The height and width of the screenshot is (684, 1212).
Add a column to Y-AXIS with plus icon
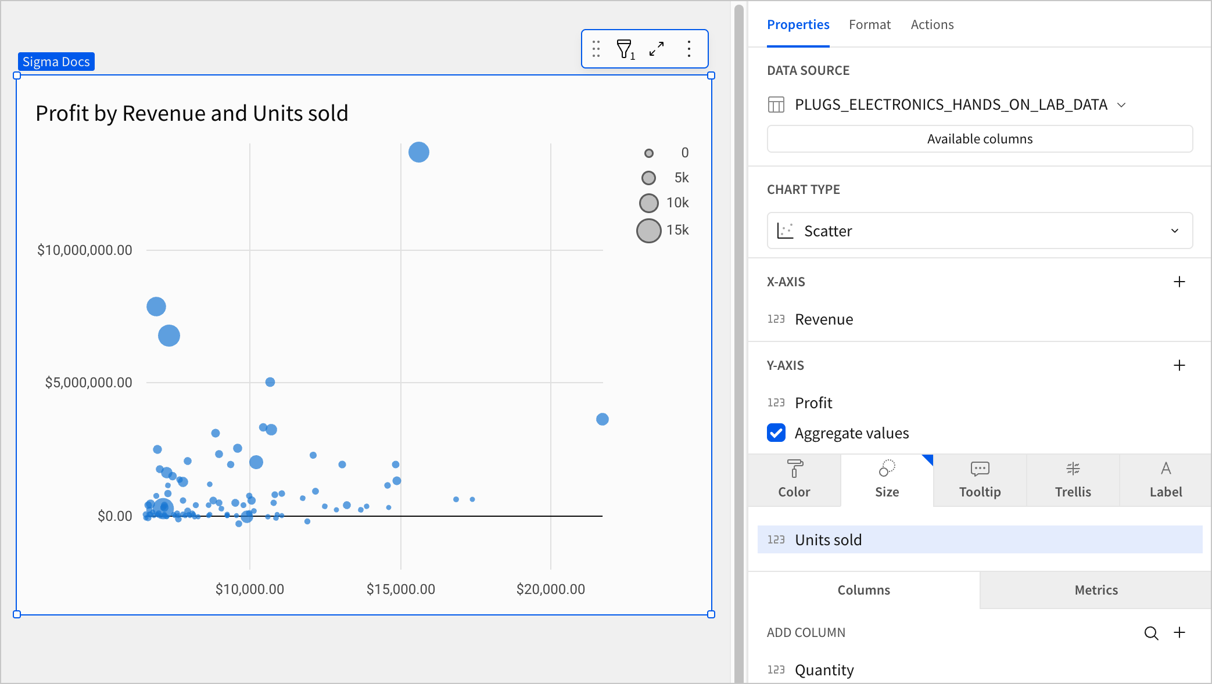(x=1179, y=365)
